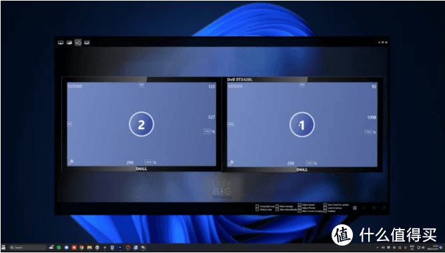Toggle the Horizontal Loop checkbox
The image size is (445, 253).
click(x=257, y=206)
